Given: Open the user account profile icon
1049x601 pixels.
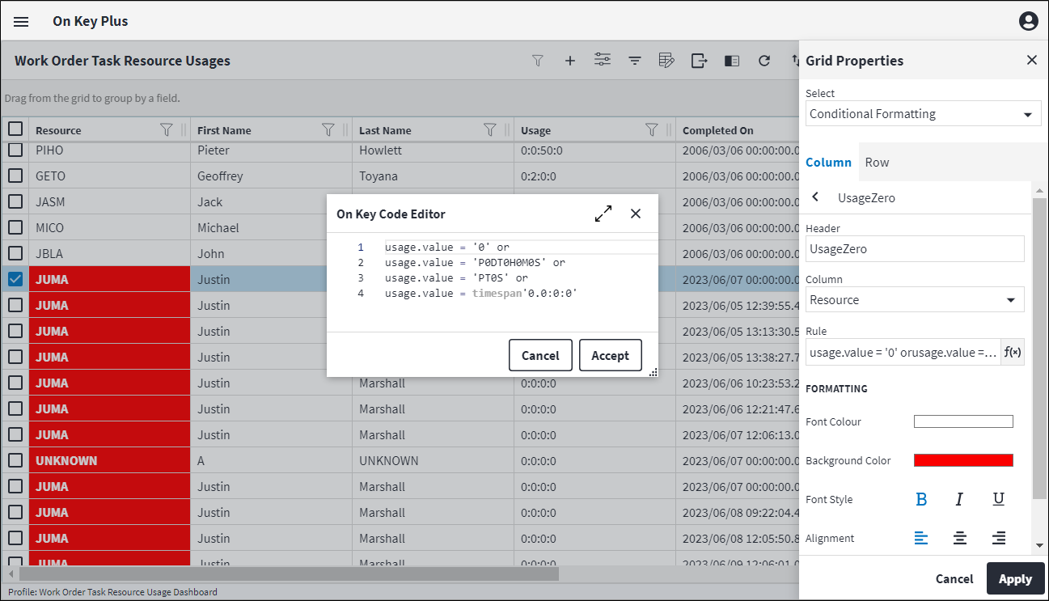Looking at the screenshot, I should coord(1028,22).
